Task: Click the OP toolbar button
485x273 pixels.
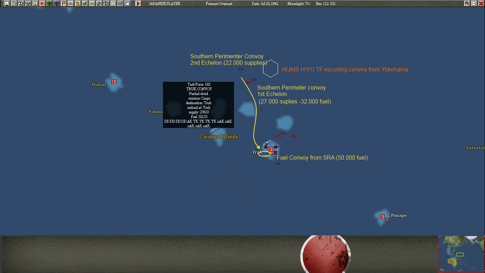Action: pos(113,4)
